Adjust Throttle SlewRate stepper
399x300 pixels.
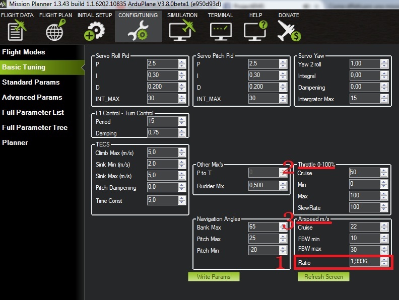(384, 207)
